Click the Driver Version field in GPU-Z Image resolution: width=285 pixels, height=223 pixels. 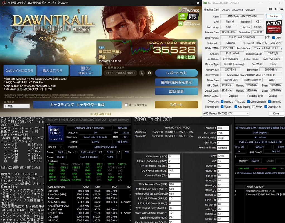point(251,75)
